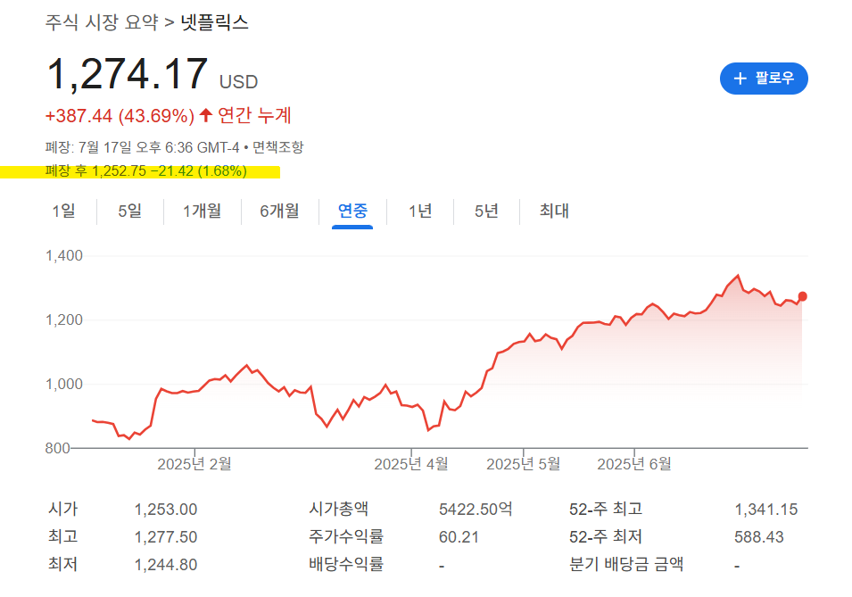This screenshot has width=852, height=597.
Task: Click the USD currency label
Action: pyautogui.click(x=238, y=82)
